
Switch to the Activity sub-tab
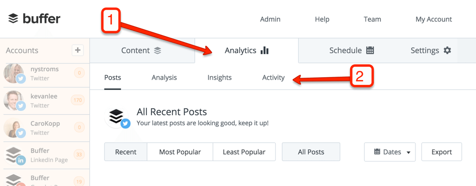click(273, 78)
